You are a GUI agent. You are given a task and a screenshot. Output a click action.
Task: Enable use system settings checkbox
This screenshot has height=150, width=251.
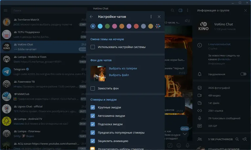[93, 47]
